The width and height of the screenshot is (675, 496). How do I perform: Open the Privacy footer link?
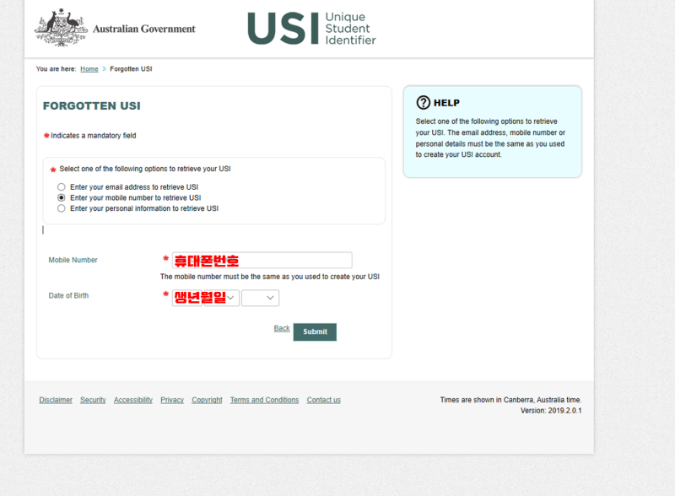click(x=172, y=400)
